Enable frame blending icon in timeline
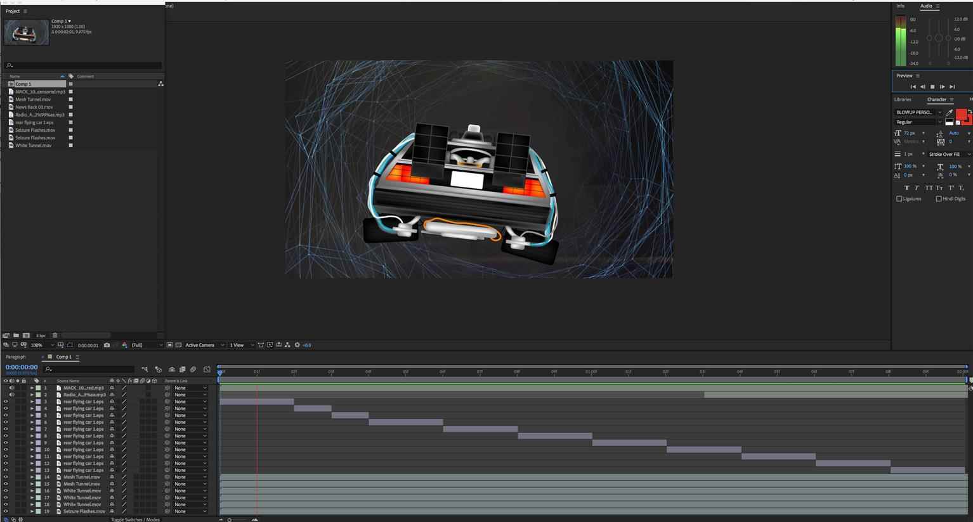 [x=182, y=369]
